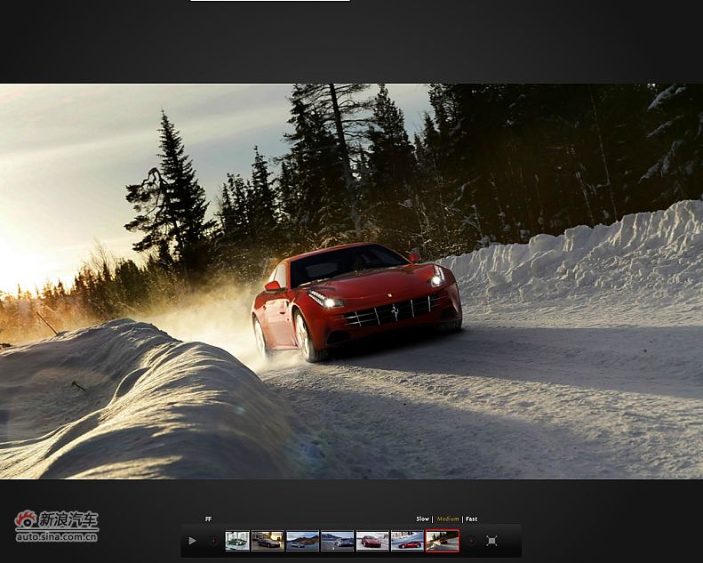Play the slideshow with the triangle button

coord(192,541)
